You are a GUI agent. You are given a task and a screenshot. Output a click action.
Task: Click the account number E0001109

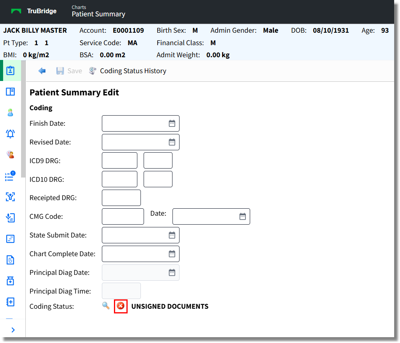coord(128,30)
